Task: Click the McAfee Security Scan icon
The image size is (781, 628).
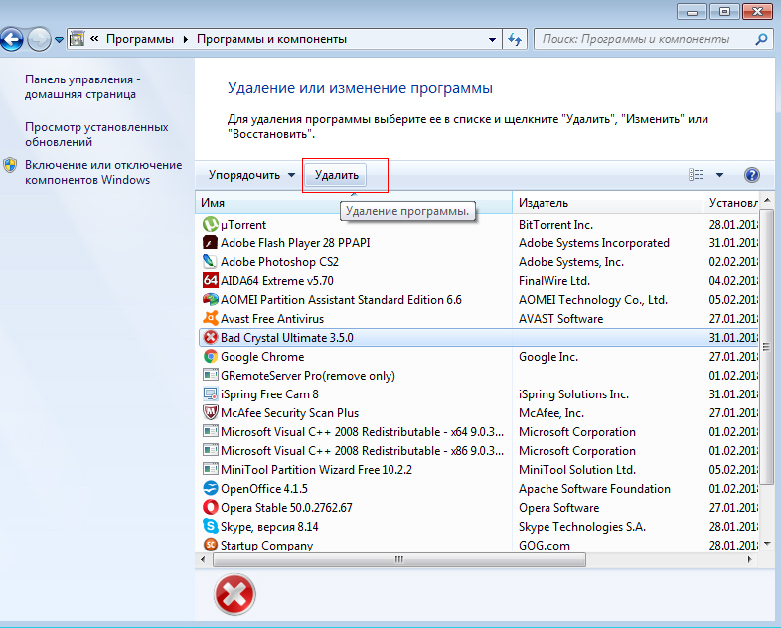Action: coord(211,412)
